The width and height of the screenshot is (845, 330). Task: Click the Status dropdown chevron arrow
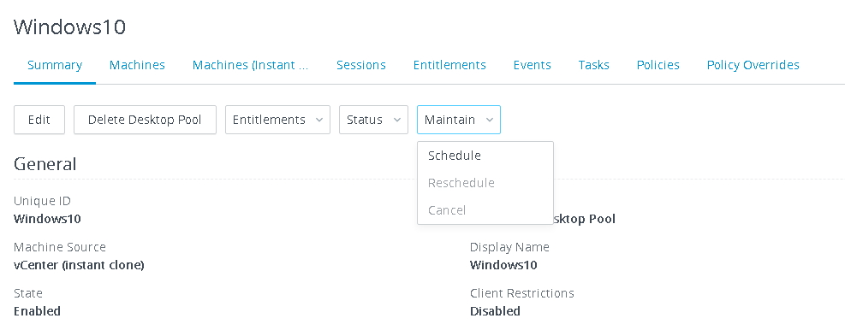(397, 120)
